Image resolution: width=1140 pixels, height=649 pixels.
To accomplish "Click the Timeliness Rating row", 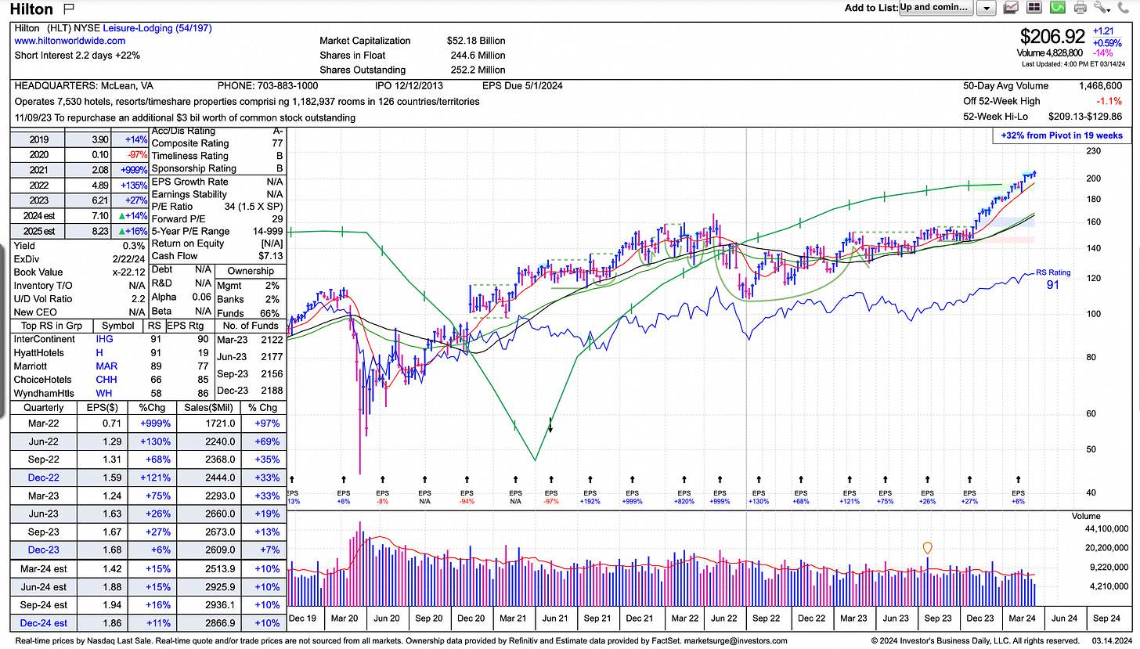I will tap(217, 156).
